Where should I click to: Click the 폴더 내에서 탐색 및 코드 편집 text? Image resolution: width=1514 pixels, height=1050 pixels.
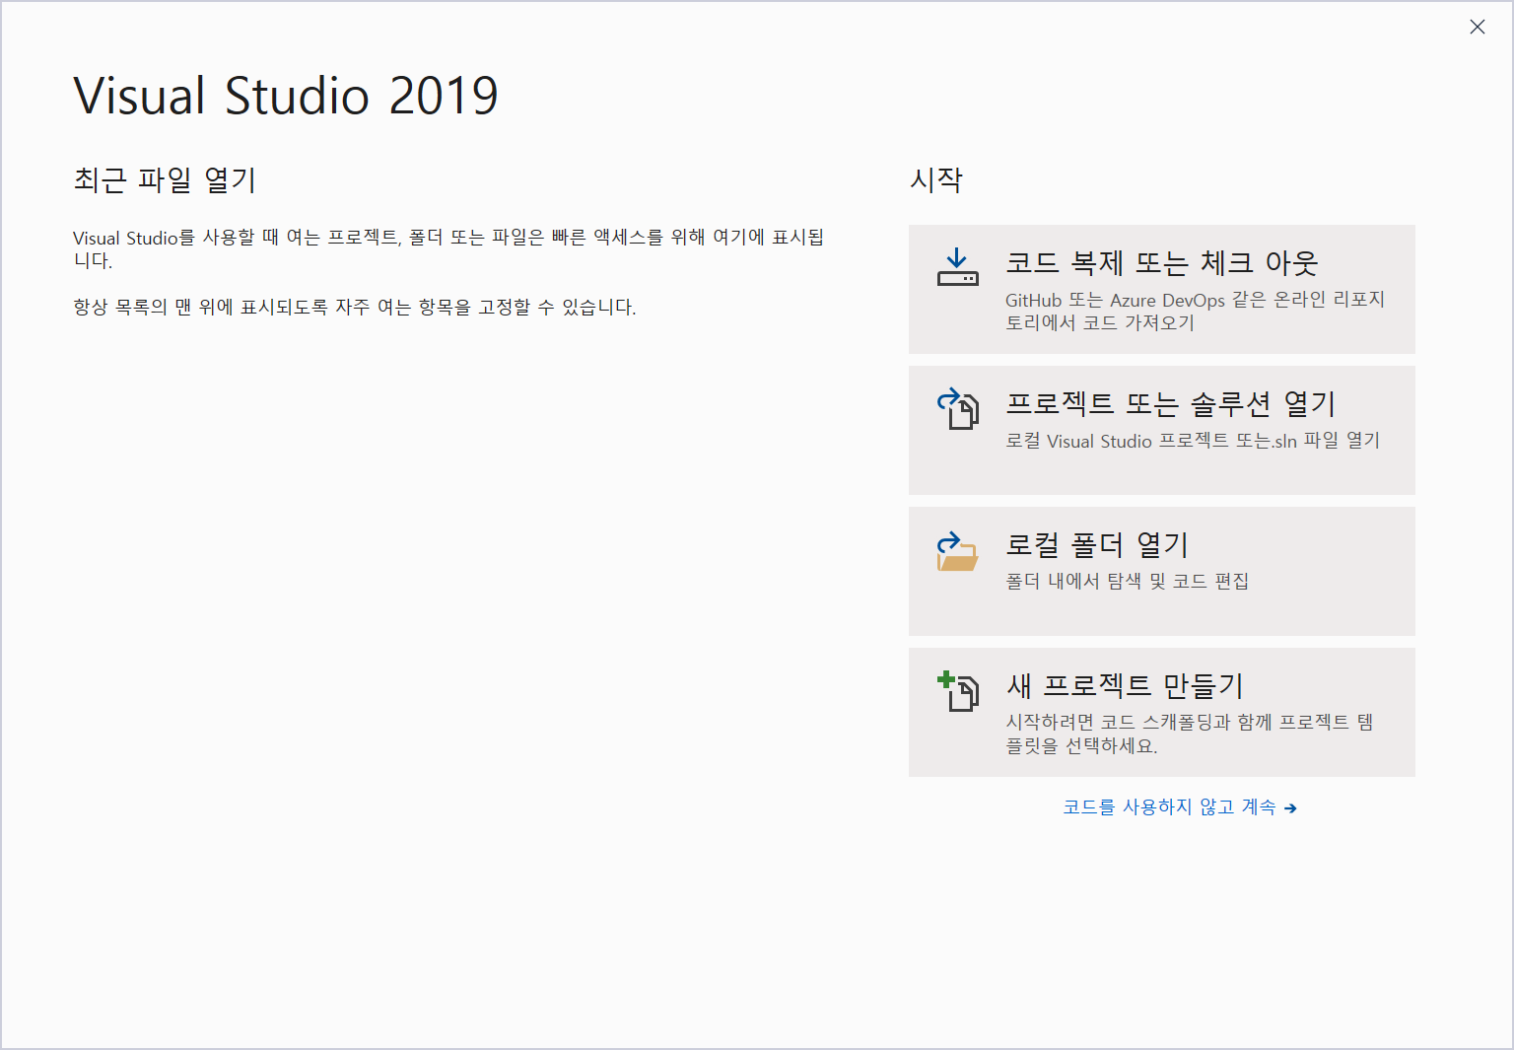[x=1127, y=582]
